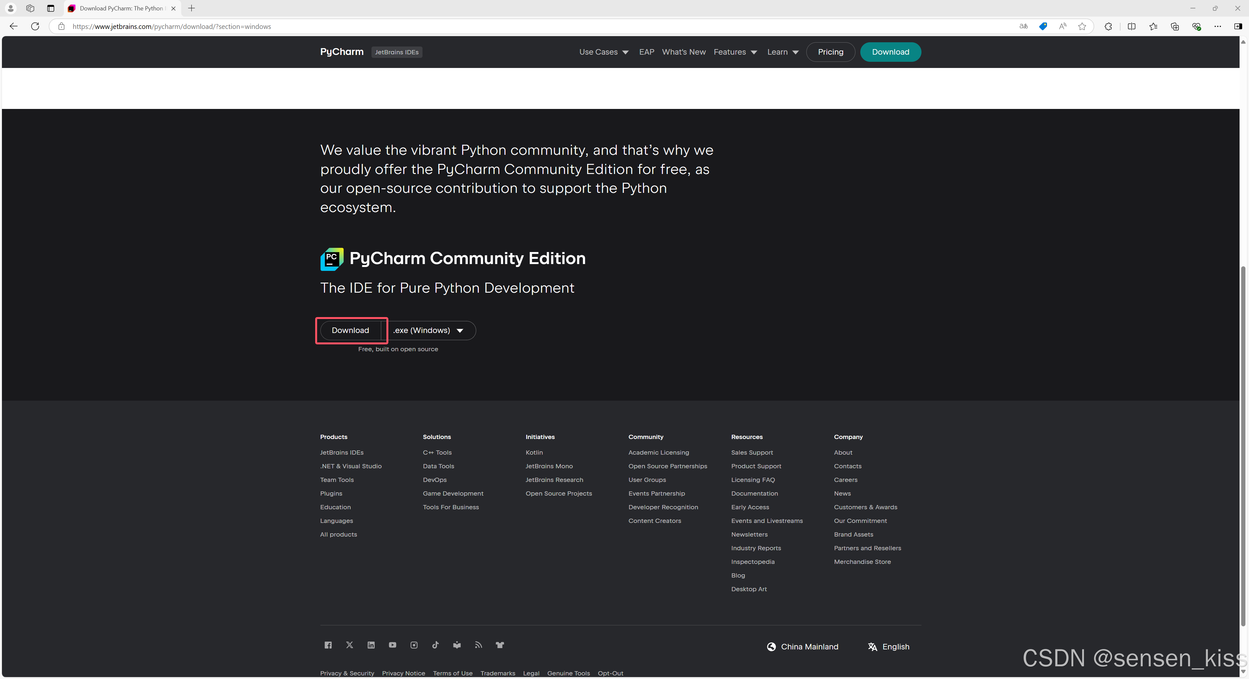Open the Instagram social icon

(414, 645)
